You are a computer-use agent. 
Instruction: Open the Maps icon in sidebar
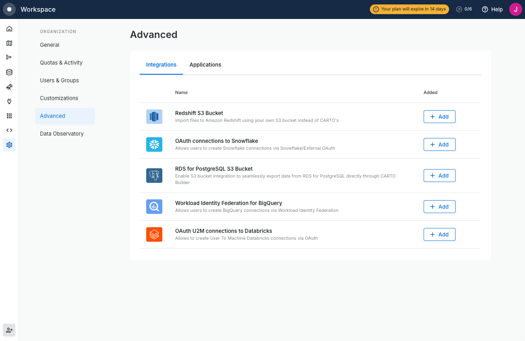coord(9,43)
